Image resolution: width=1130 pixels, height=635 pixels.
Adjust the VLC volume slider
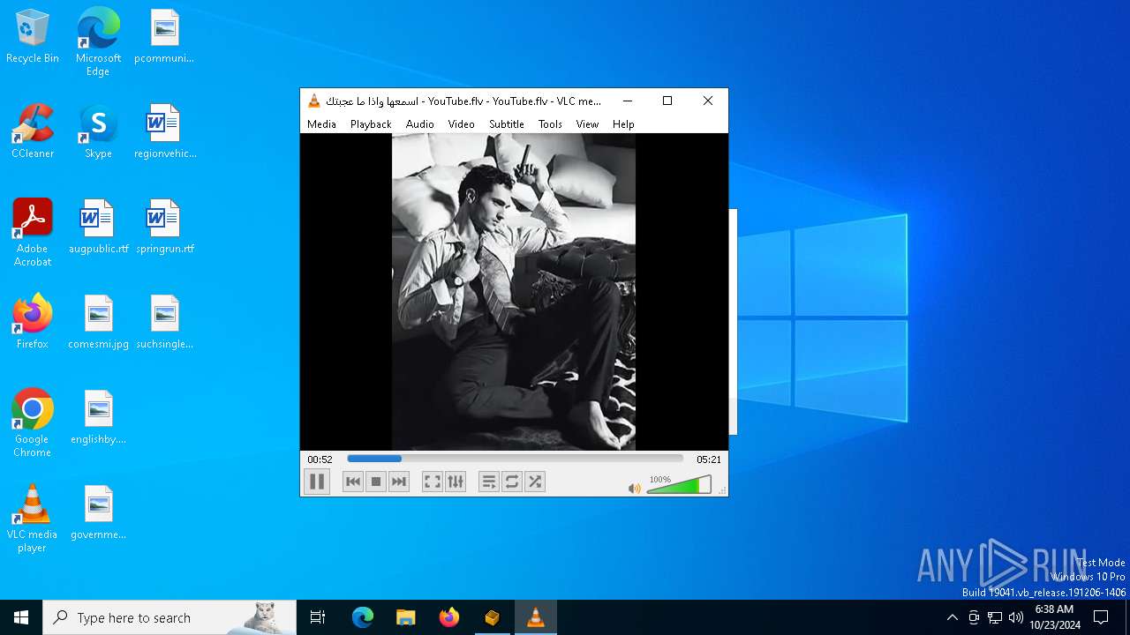[x=679, y=485]
